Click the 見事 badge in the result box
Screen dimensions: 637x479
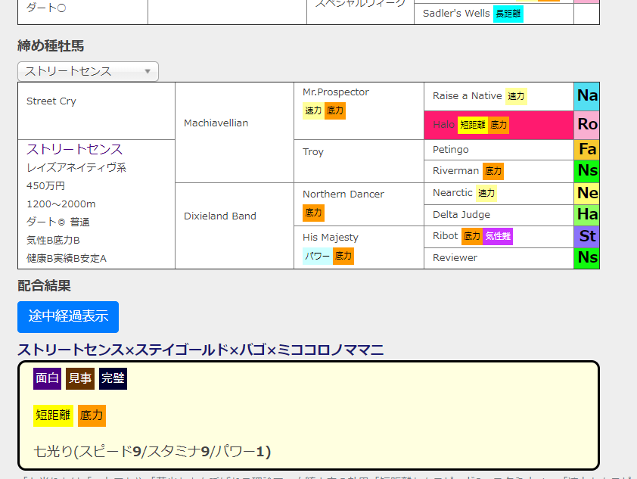(79, 378)
